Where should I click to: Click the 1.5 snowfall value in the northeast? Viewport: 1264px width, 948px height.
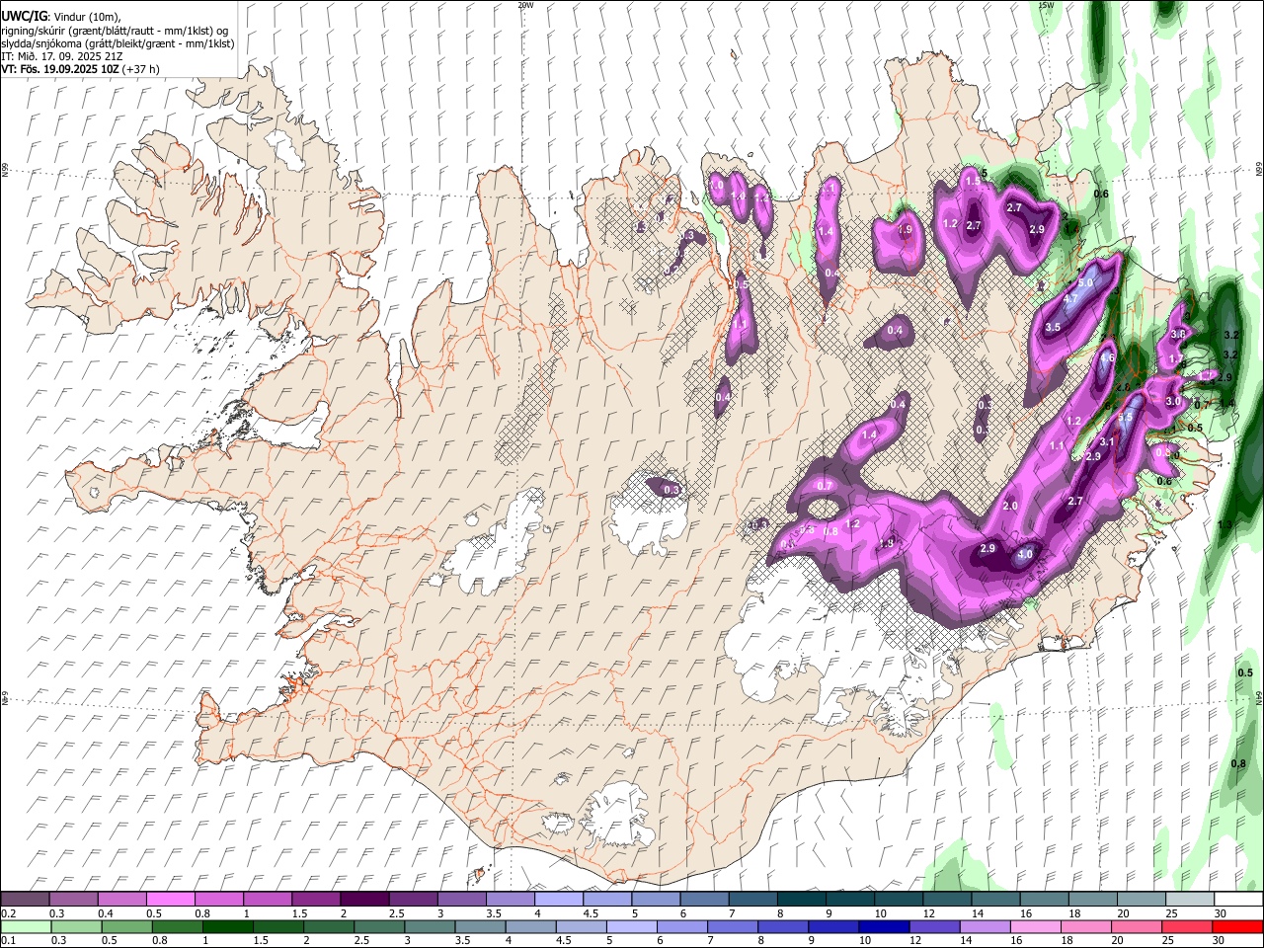point(973,181)
